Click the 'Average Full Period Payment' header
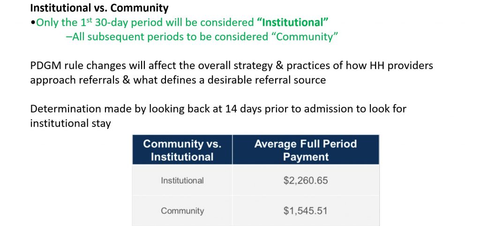The height and width of the screenshot is (226, 480). tap(306, 150)
